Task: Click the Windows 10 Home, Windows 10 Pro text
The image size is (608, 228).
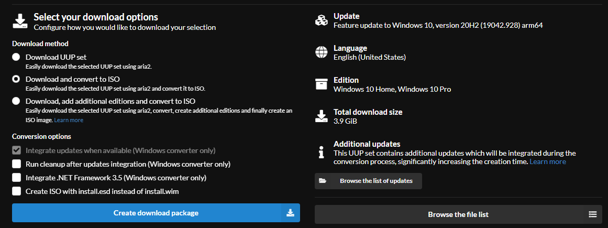Action: [x=392, y=89]
